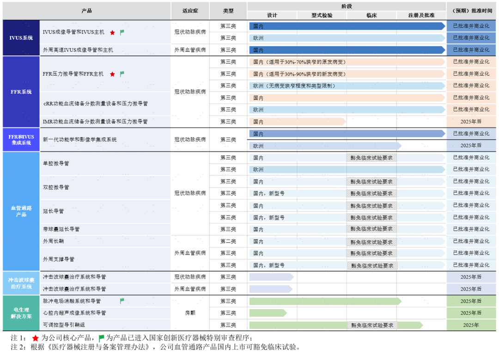This screenshot has height=352, width=499.
Task: Click product name IVUS成像导管和IVUS主机
Action: click(x=73, y=32)
